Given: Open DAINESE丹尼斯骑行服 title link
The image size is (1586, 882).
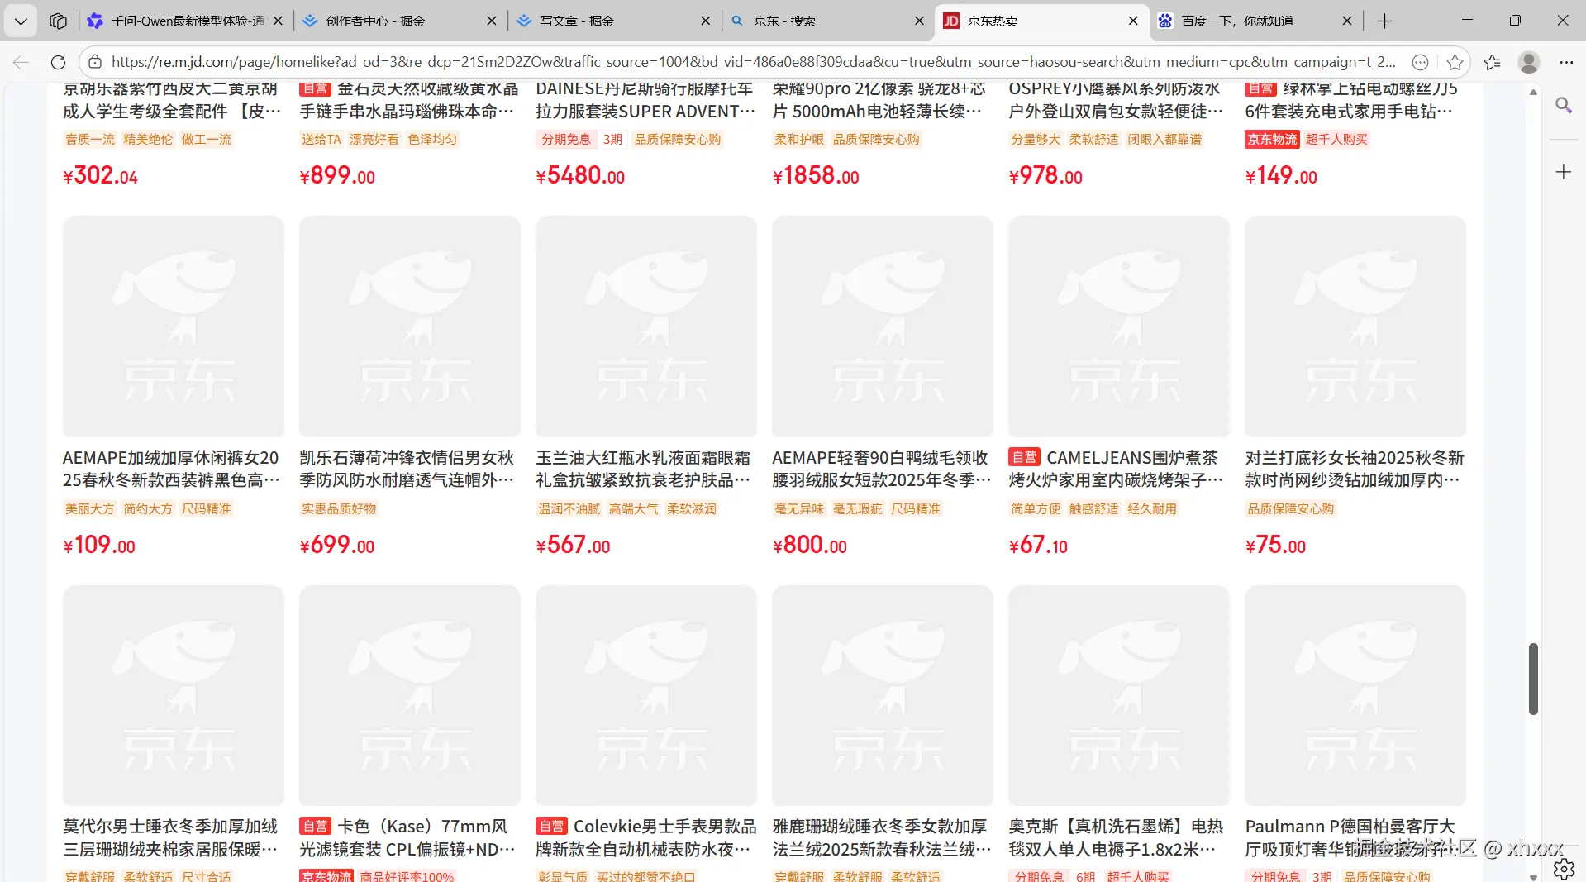Looking at the screenshot, I should 645,100.
